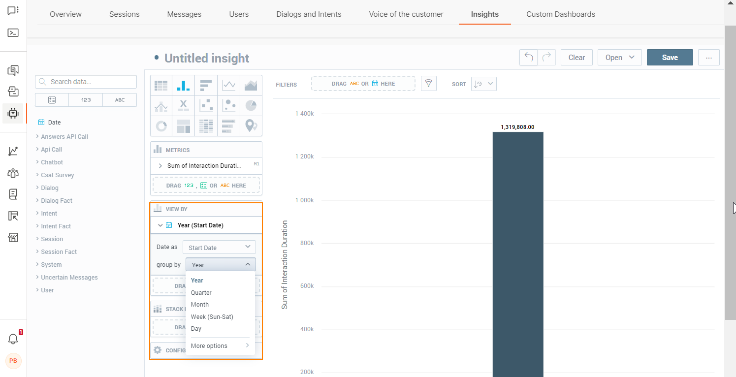Image resolution: width=736 pixels, height=377 pixels.
Task: Select the Scatter plot visualization type
Action: [x=206, y=105]
